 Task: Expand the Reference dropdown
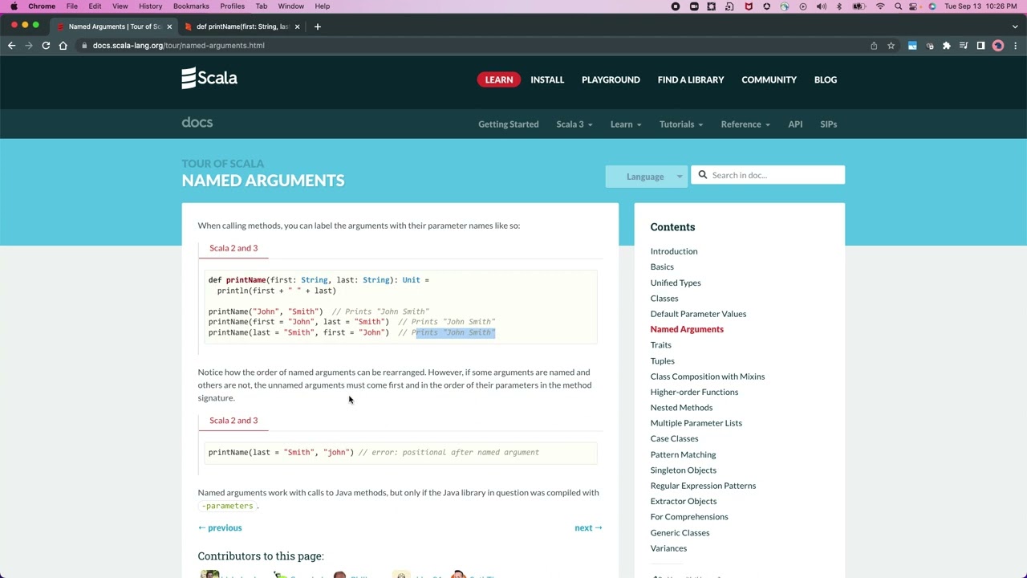(x=745, y=124)
